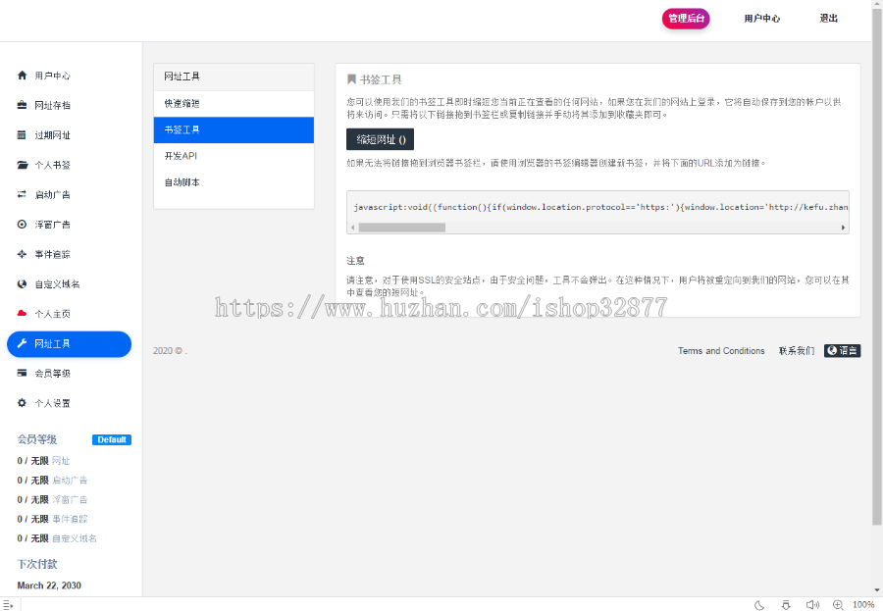Select the 启动广告 arrows icon

coord(22,194)
